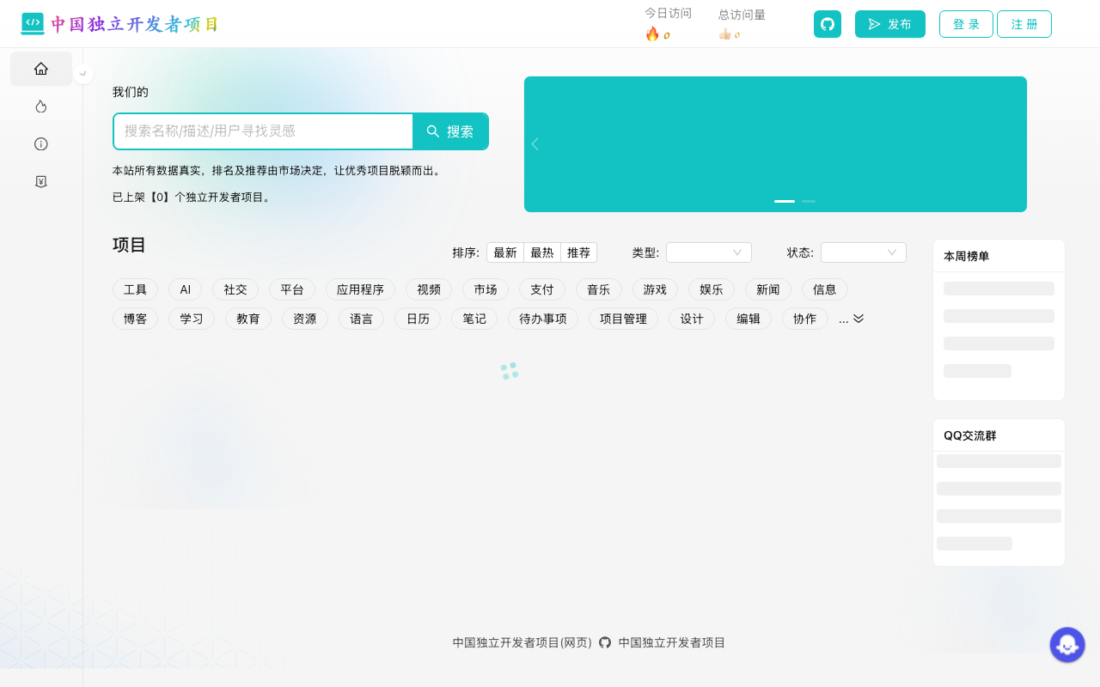1100x687 pixels.
Task: Open the 状态 status dropdown
Action: coord(864,252)
